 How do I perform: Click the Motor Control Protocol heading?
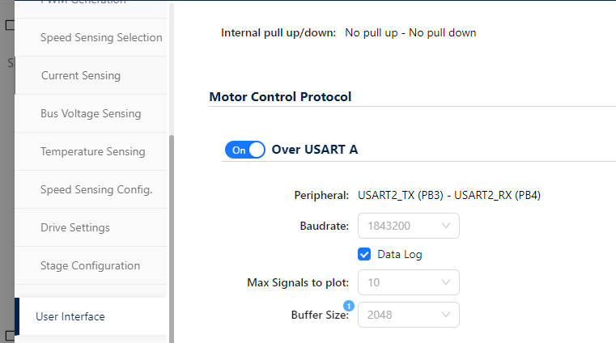pos(280,97)
